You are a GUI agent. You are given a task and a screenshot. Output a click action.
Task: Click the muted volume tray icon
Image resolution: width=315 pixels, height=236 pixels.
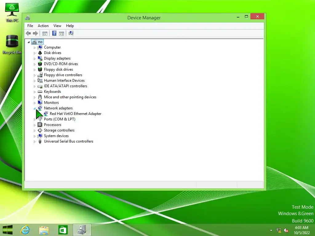tap(286, 230)
